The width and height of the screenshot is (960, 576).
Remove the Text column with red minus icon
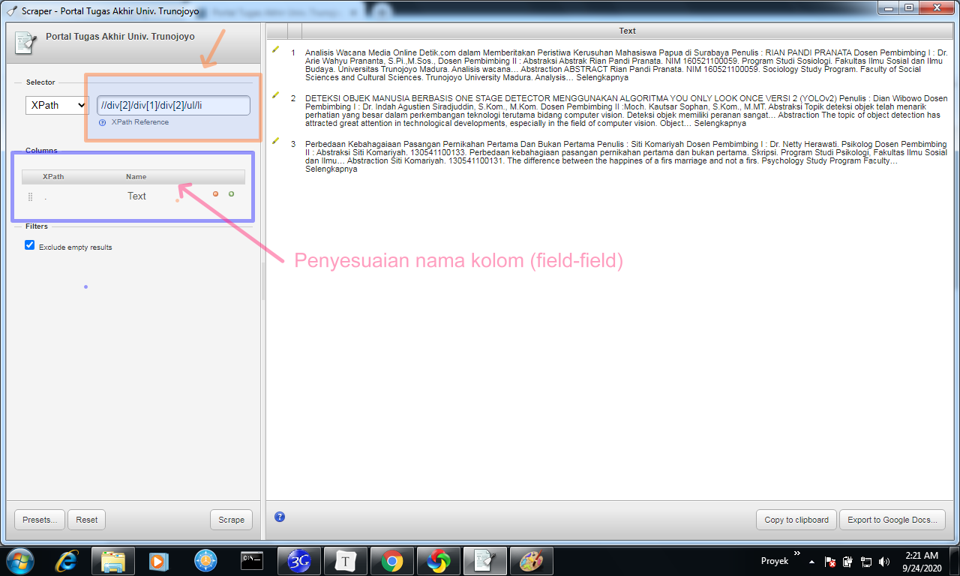(216, 194)
